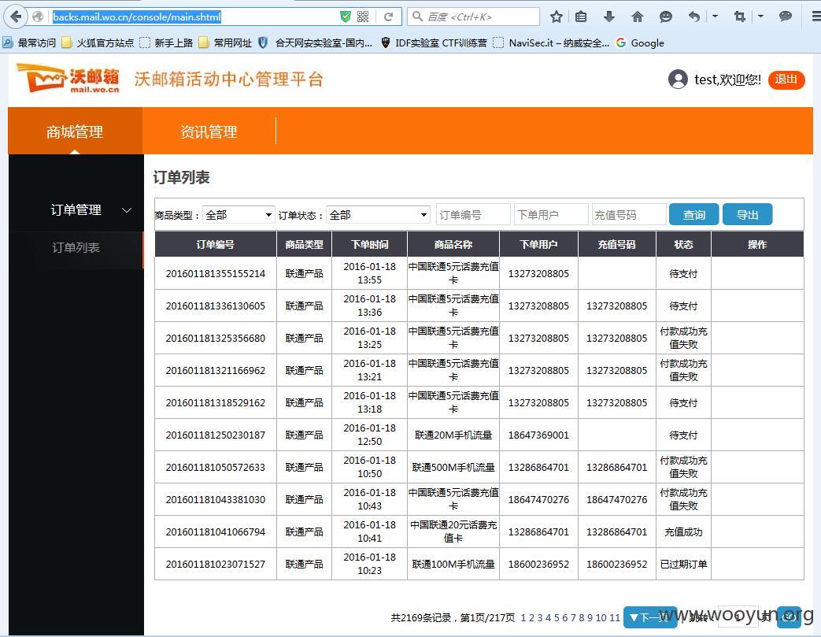Viewport: 821px width, 637px height.
Task: Switch to 资讯管理 tab
Action: (209, 131)
